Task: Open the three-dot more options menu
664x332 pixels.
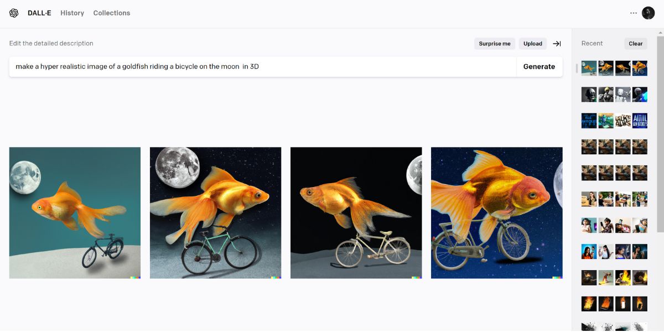Action: [x=634, y=13]
